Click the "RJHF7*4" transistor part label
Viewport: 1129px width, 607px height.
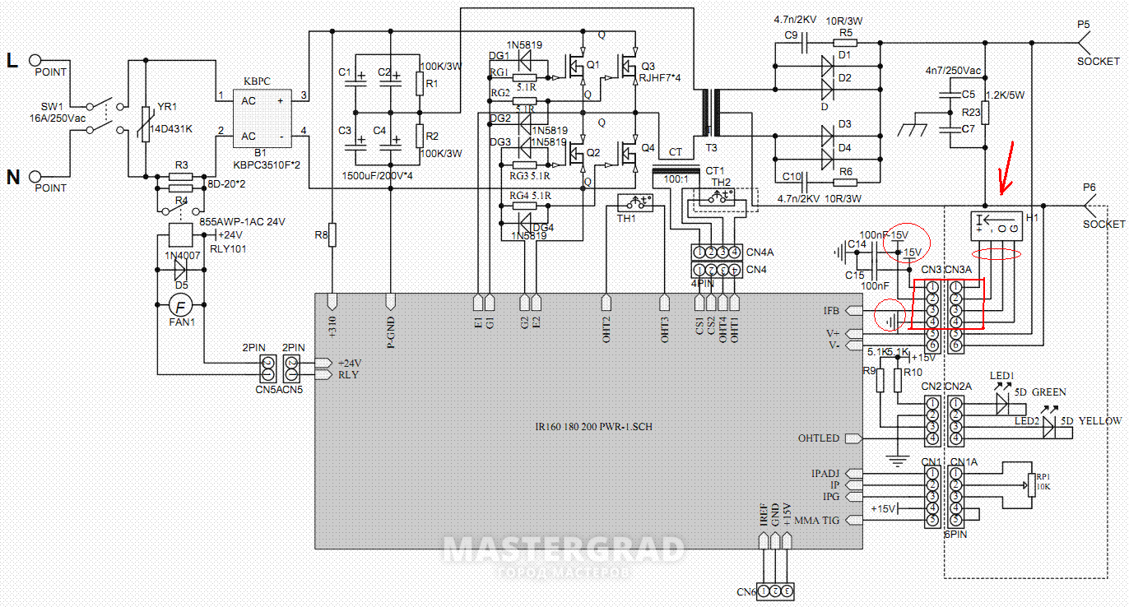coord(661,78)
